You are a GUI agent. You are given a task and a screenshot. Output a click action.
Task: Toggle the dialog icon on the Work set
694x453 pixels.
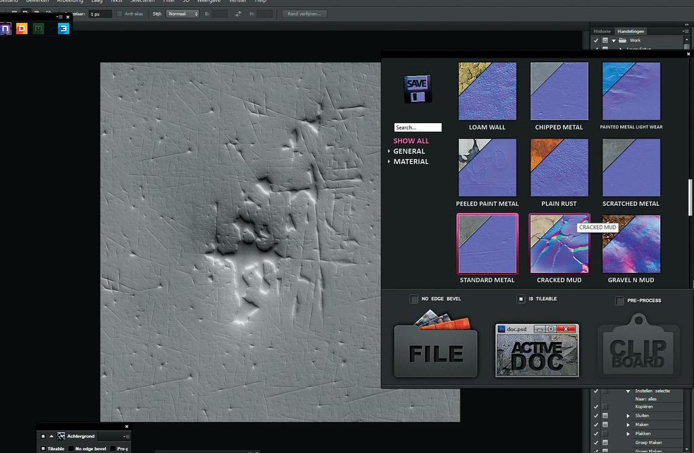(x=605, y=40)
